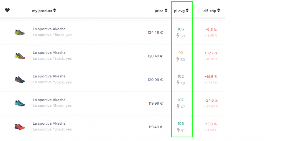Click lightning bolt icon next to 58
287x141 pixels.
(x=178, y=36)
